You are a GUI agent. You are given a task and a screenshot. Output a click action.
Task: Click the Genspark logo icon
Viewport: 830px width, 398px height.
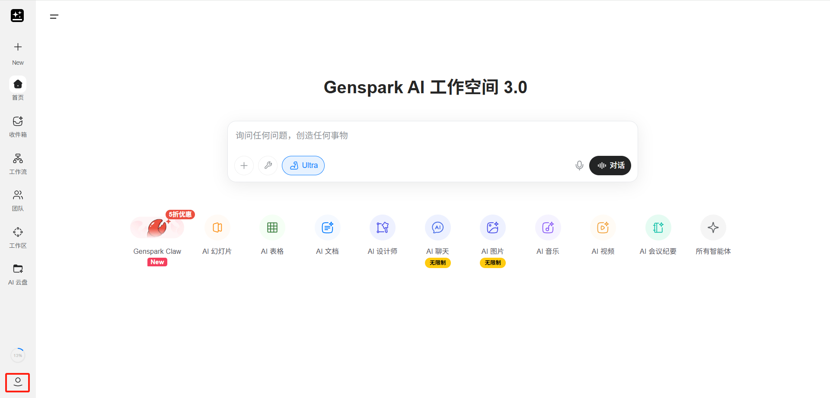coord(17,16)
